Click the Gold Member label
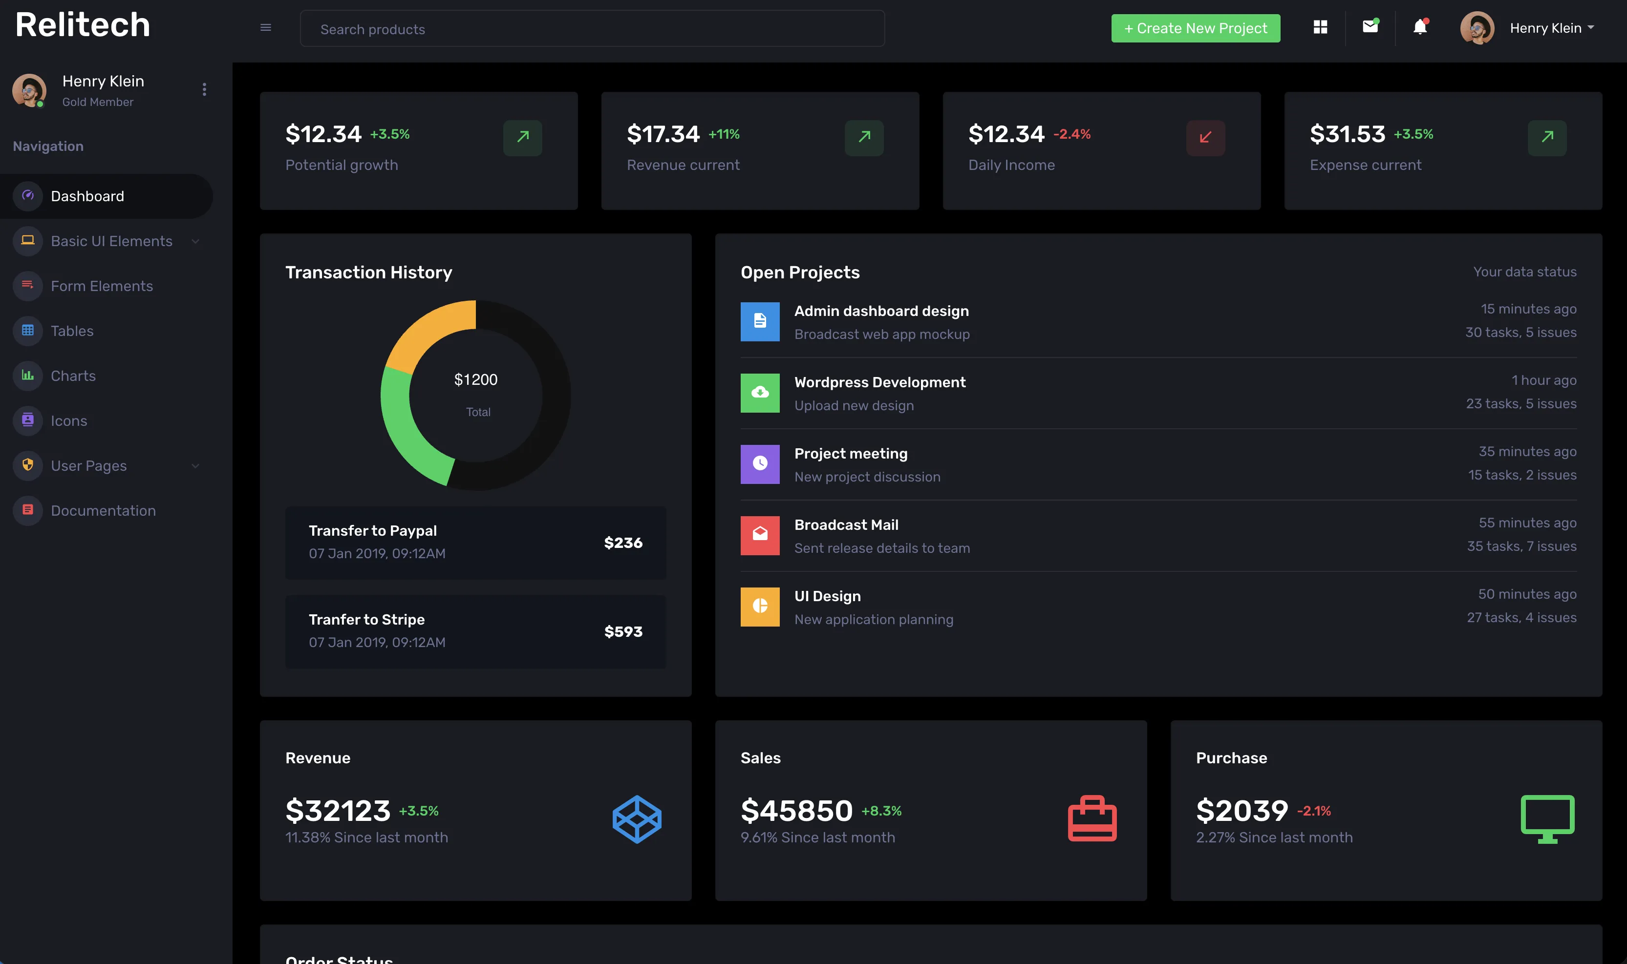 pyautogui.click(x=97, y=102)
